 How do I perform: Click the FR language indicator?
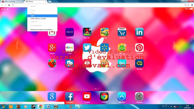pos(163,106)
